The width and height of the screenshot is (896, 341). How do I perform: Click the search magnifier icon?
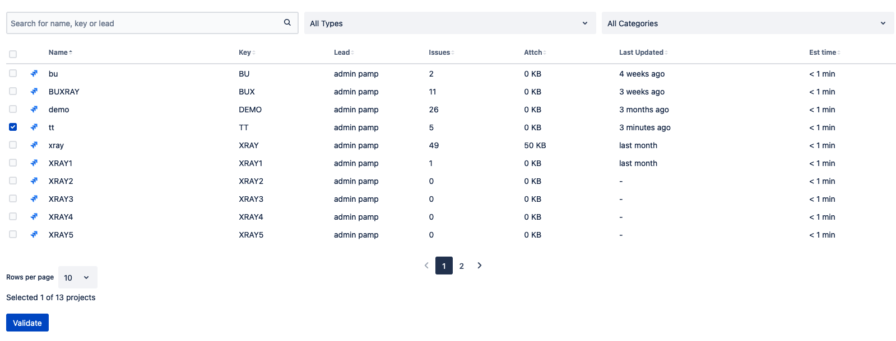click(x=287, y=23)
